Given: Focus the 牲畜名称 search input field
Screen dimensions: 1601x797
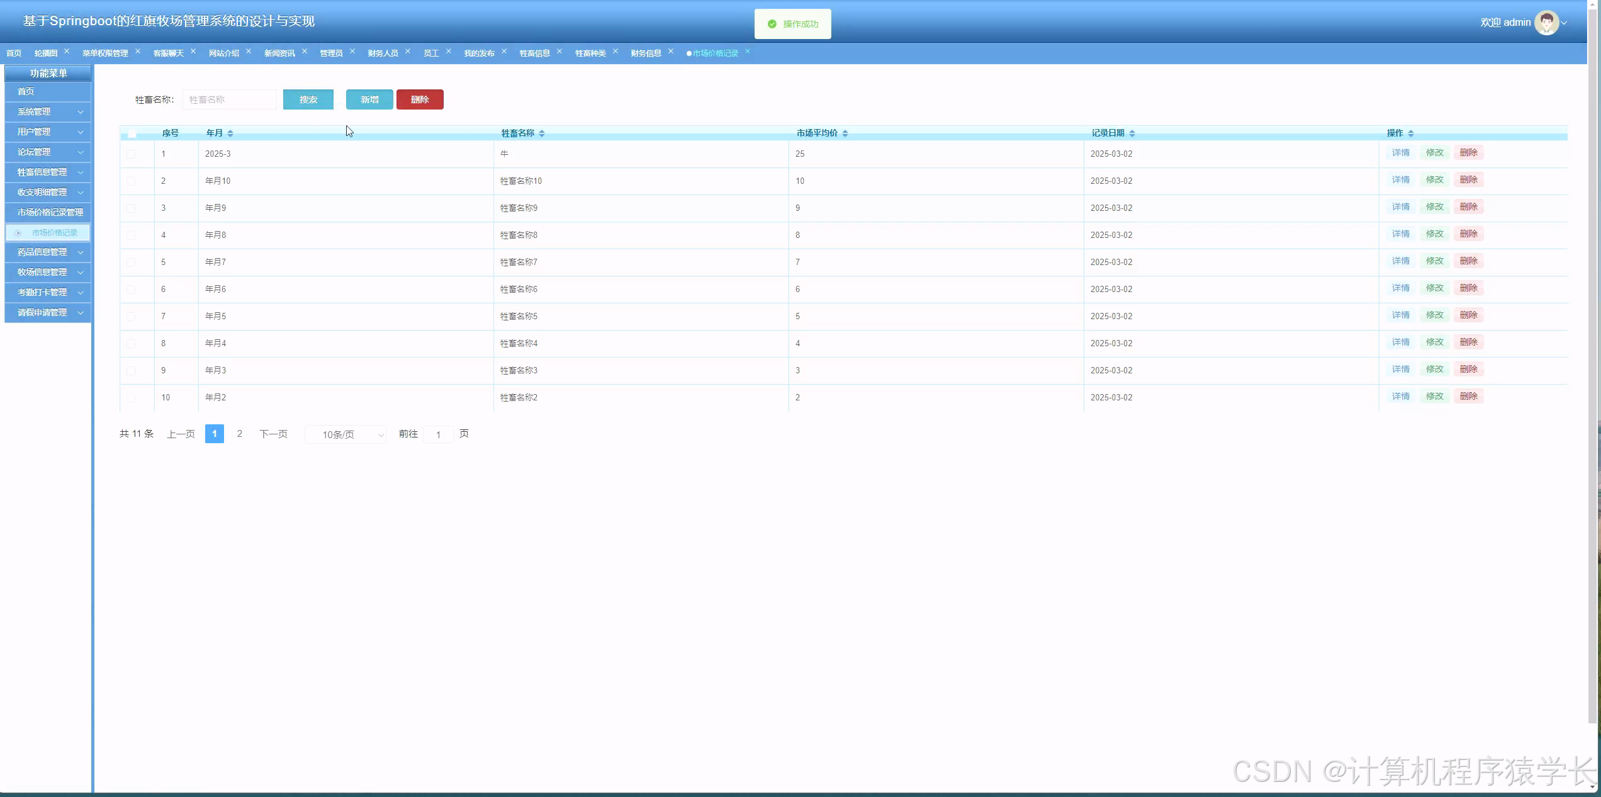Looking at the screenshot, I should 230,99.
